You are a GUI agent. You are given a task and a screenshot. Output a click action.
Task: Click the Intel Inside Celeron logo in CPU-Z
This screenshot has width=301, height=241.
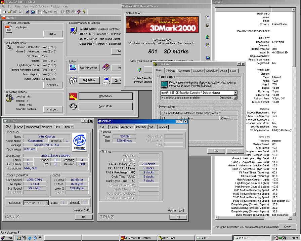[x=80, y=142]
